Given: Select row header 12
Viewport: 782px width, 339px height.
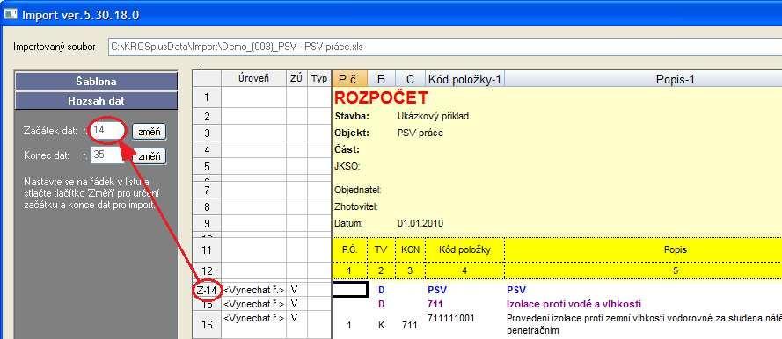Looking at the screenshot, I should pyautogui.click(x=207, y=270).
